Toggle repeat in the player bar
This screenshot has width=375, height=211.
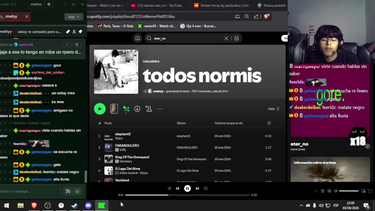[206, 188]
